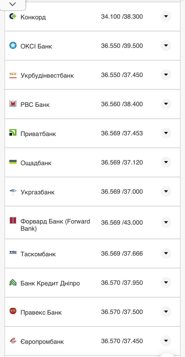Expand the Конкорд rate details arrow

point(166,16)
